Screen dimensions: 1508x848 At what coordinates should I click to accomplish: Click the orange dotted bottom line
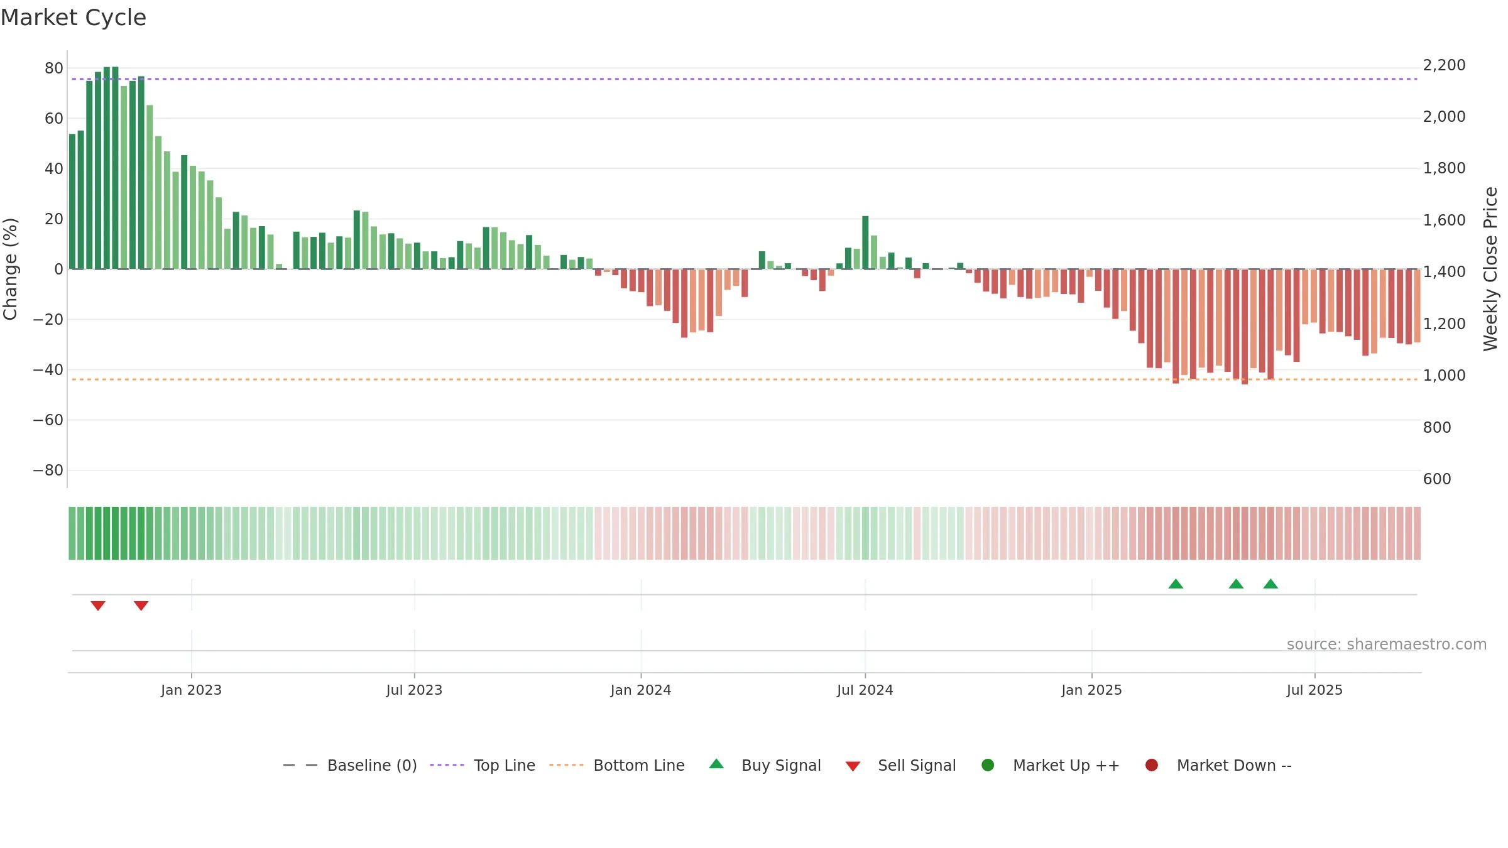pyautogui.click(x=745, y=379)
